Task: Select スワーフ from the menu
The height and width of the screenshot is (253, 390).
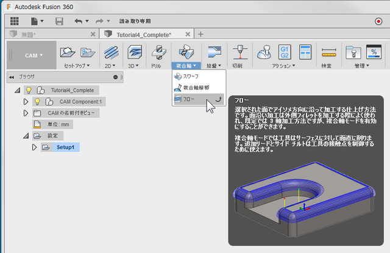Action: (x=199, y=76)
